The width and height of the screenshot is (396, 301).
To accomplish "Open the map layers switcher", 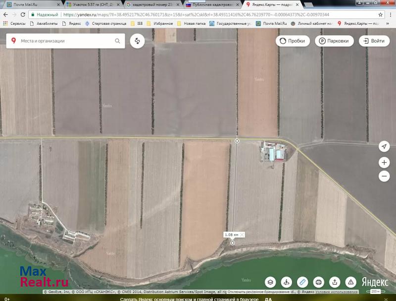I will pos(270,282).
